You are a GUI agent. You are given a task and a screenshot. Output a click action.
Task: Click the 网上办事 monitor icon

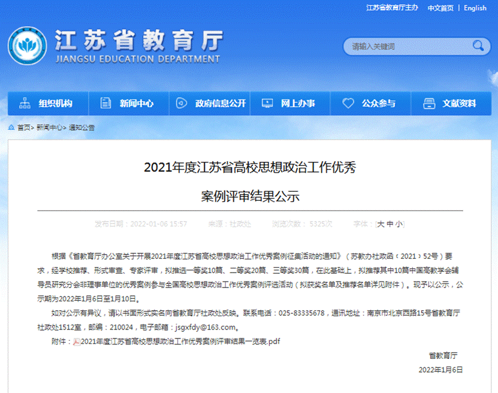(x=266, y=103)
